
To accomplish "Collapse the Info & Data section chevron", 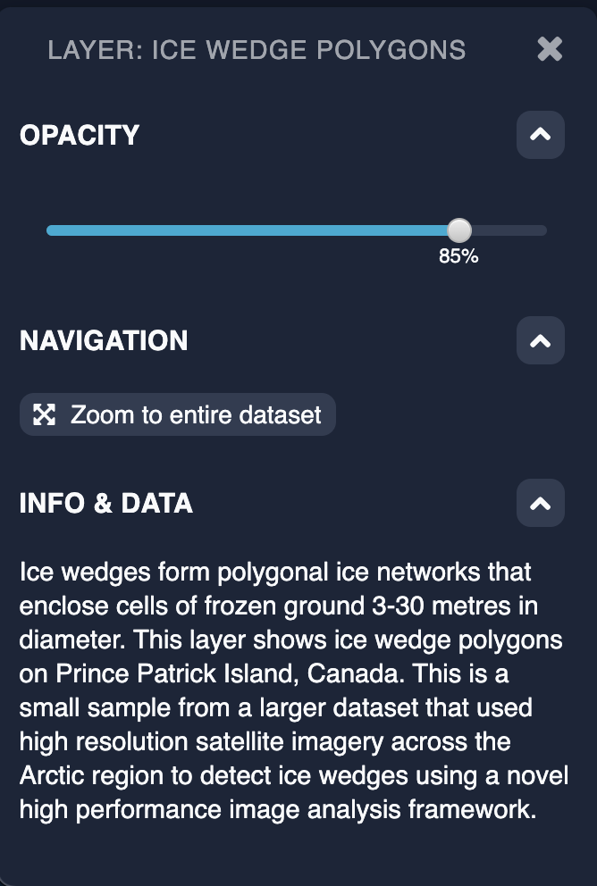I will click(x=540, y=503).
